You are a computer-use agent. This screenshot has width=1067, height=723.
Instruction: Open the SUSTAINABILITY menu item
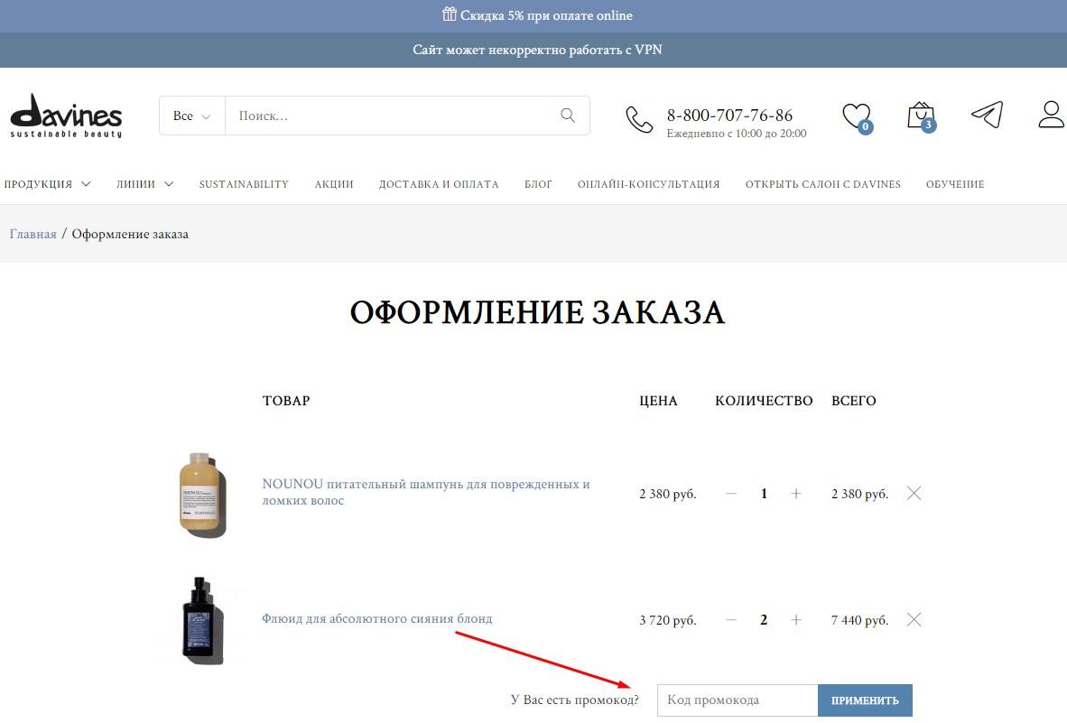[244, 184]
